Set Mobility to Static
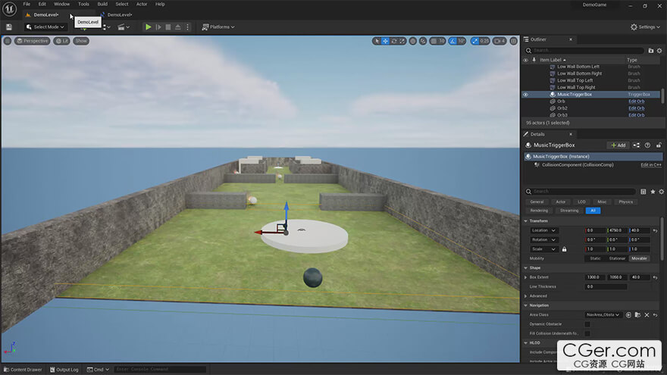The height and width of the screenshot is (375, 667). point(595,258)
